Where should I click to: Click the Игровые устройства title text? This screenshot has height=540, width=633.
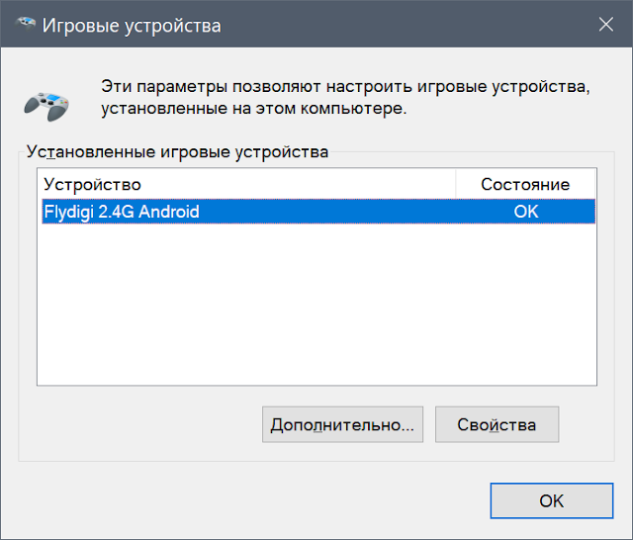point(132,26)
